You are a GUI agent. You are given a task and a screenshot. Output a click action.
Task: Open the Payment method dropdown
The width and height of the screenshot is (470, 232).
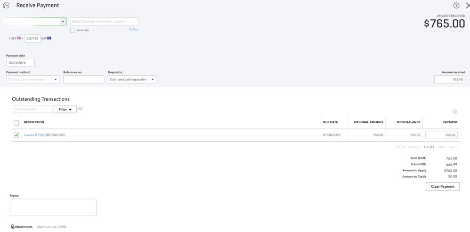tap(56, 80)
